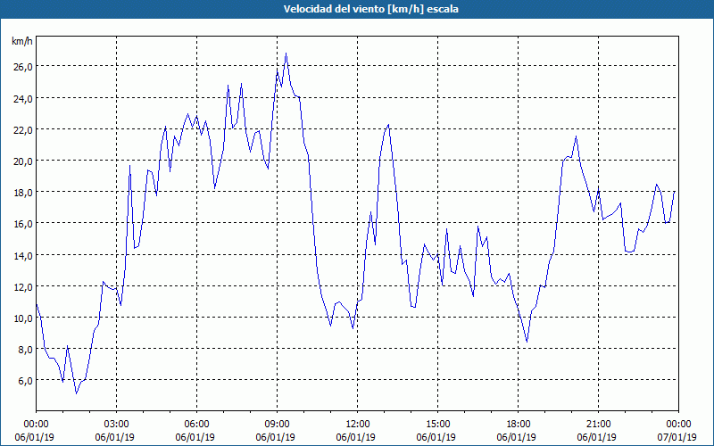The image size is (714, 446).
Task: Select the km/h axis unit label
Action: [21, 41]
